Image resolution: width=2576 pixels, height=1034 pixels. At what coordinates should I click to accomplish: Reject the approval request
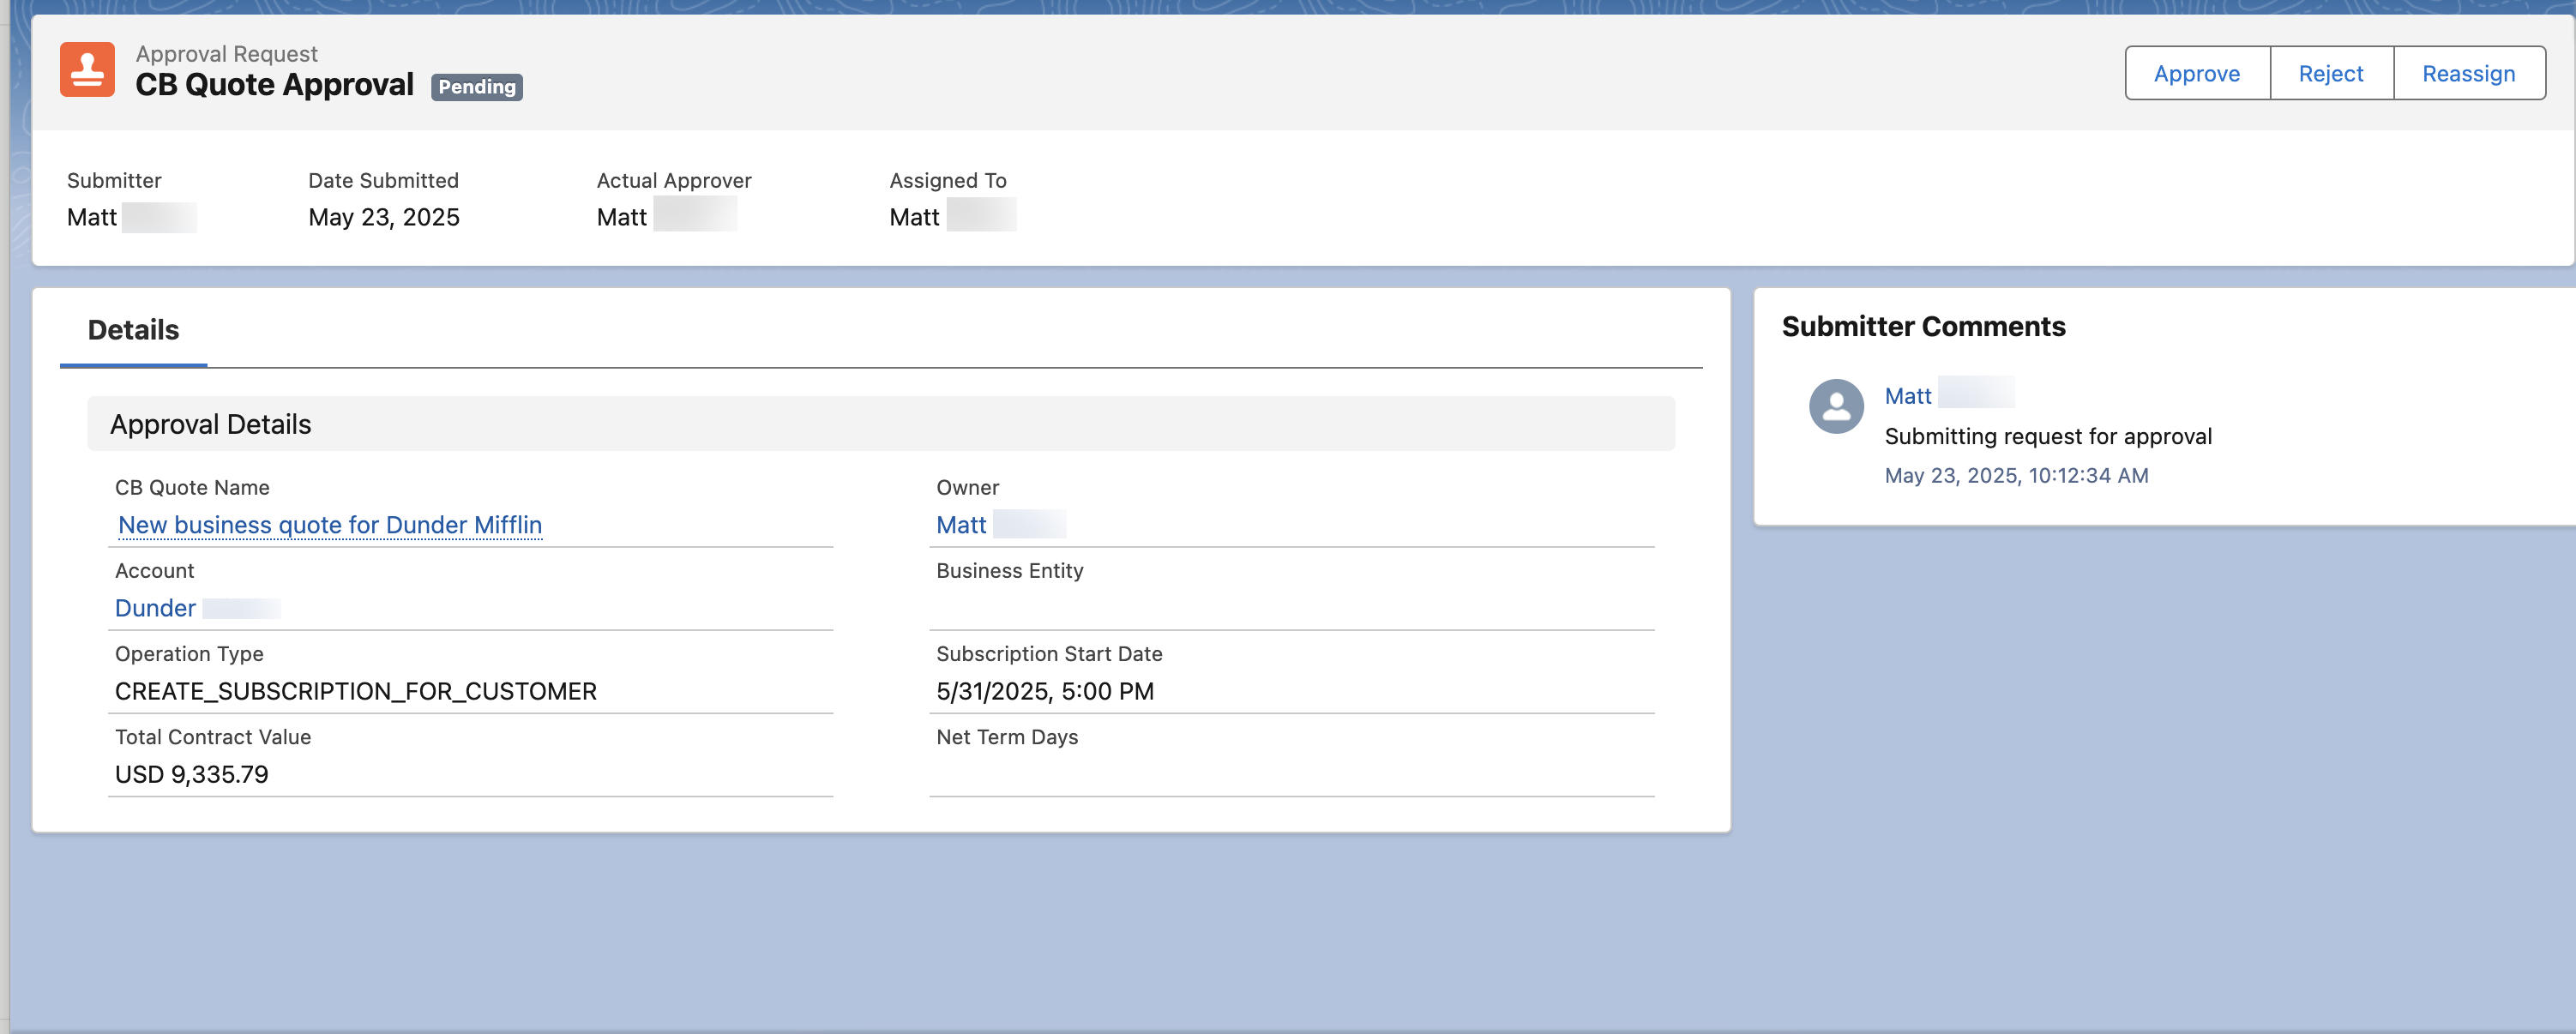click(x=2330, y=73)
